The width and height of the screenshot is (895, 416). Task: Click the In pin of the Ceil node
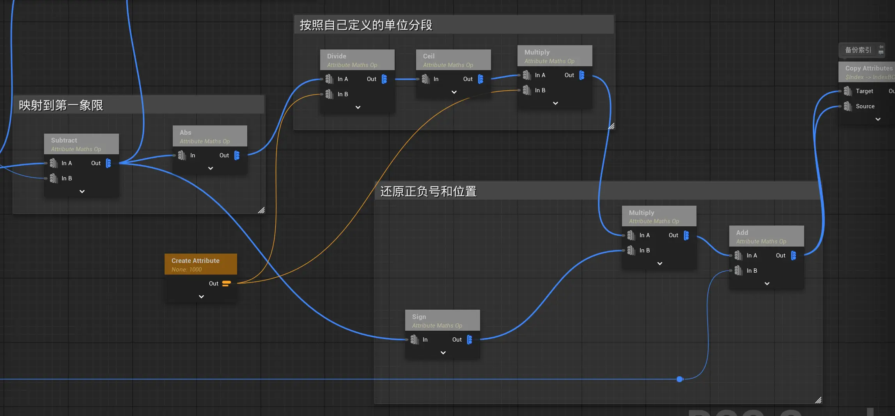tap(425, 79)
